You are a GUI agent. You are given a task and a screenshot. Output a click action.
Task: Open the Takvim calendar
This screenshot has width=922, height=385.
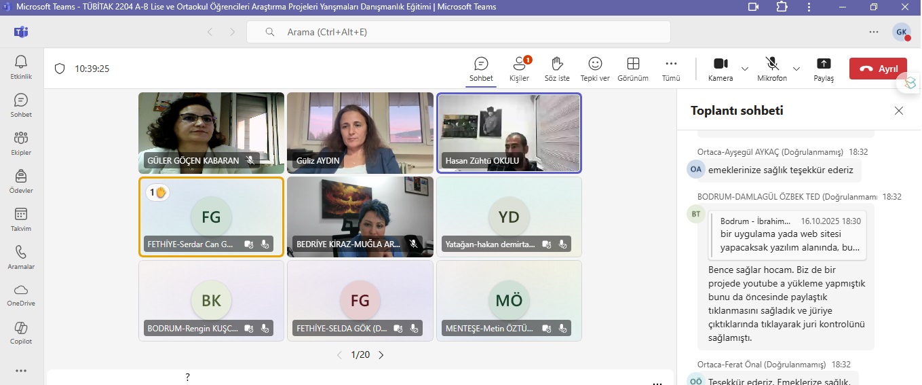coord(21,219)
